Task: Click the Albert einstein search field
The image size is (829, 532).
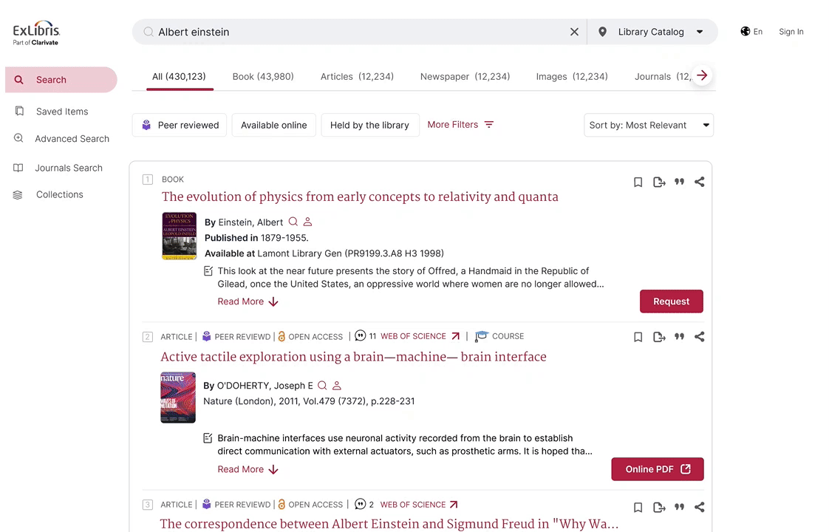Action: 355,32
